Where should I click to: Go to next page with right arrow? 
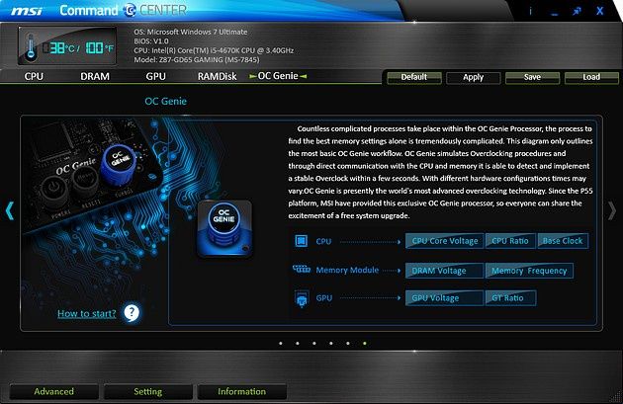click(x=612, y=210)
